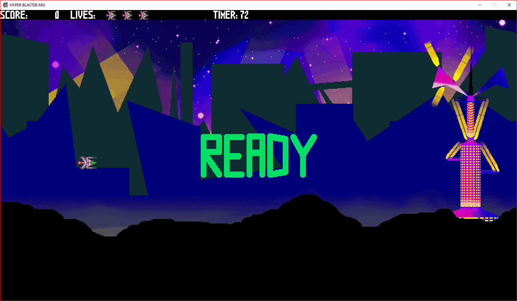The width and height of the screenshot is (517, 301).
Task: Close the Hyper Blaster Mix window
Action: (x=509, y=5)
